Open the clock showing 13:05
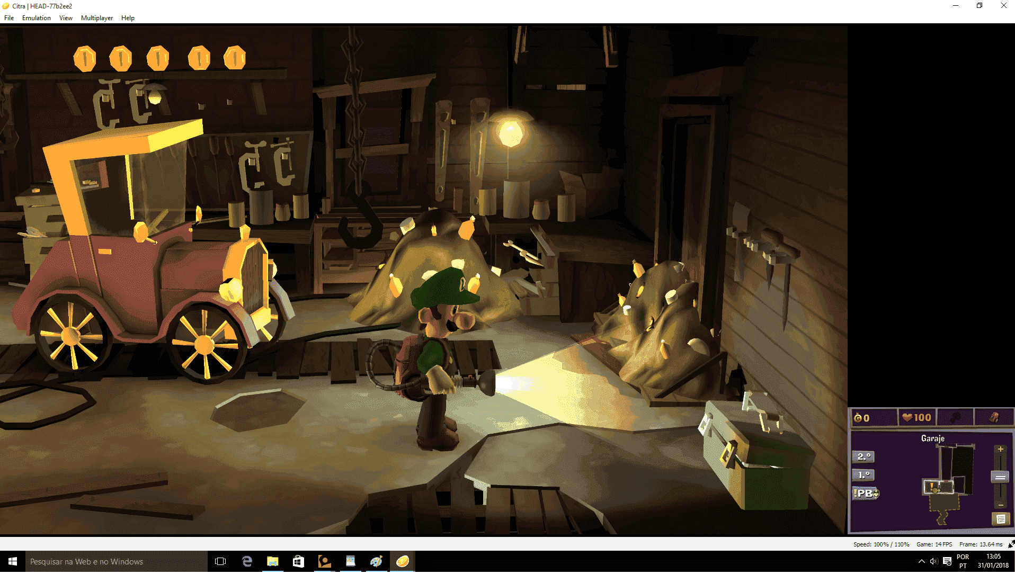The height and width of the screenshot is (574, 1015). 993,561
